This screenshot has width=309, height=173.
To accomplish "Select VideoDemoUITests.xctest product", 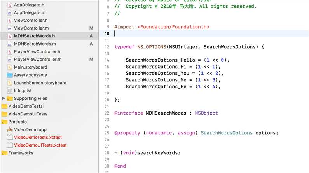I will [x=40, y=145].
